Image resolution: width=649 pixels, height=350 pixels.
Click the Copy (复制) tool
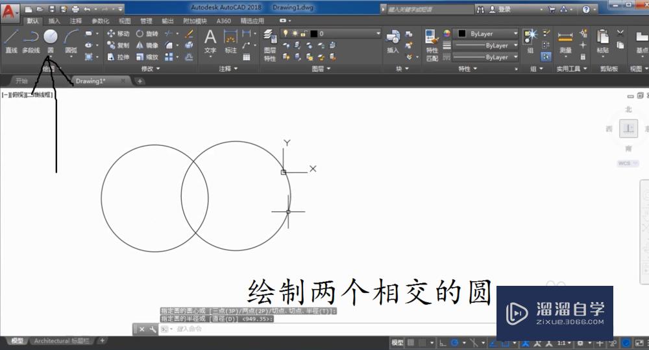[118, 45]
